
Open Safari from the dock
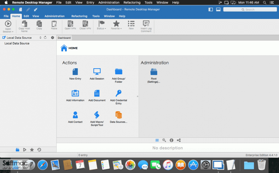[43, 165]
